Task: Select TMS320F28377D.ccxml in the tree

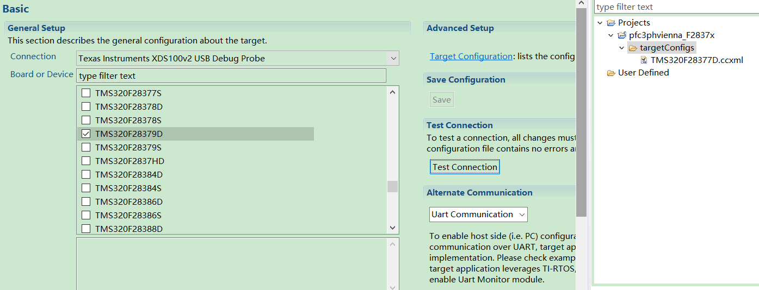Action: tap(696, 60)
